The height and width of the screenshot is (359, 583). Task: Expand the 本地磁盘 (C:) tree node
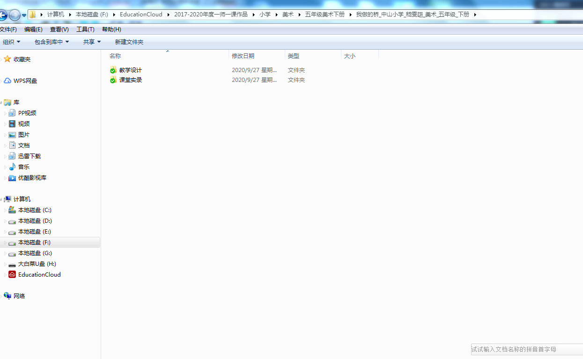pyautogui.click(x=6, y=211)
